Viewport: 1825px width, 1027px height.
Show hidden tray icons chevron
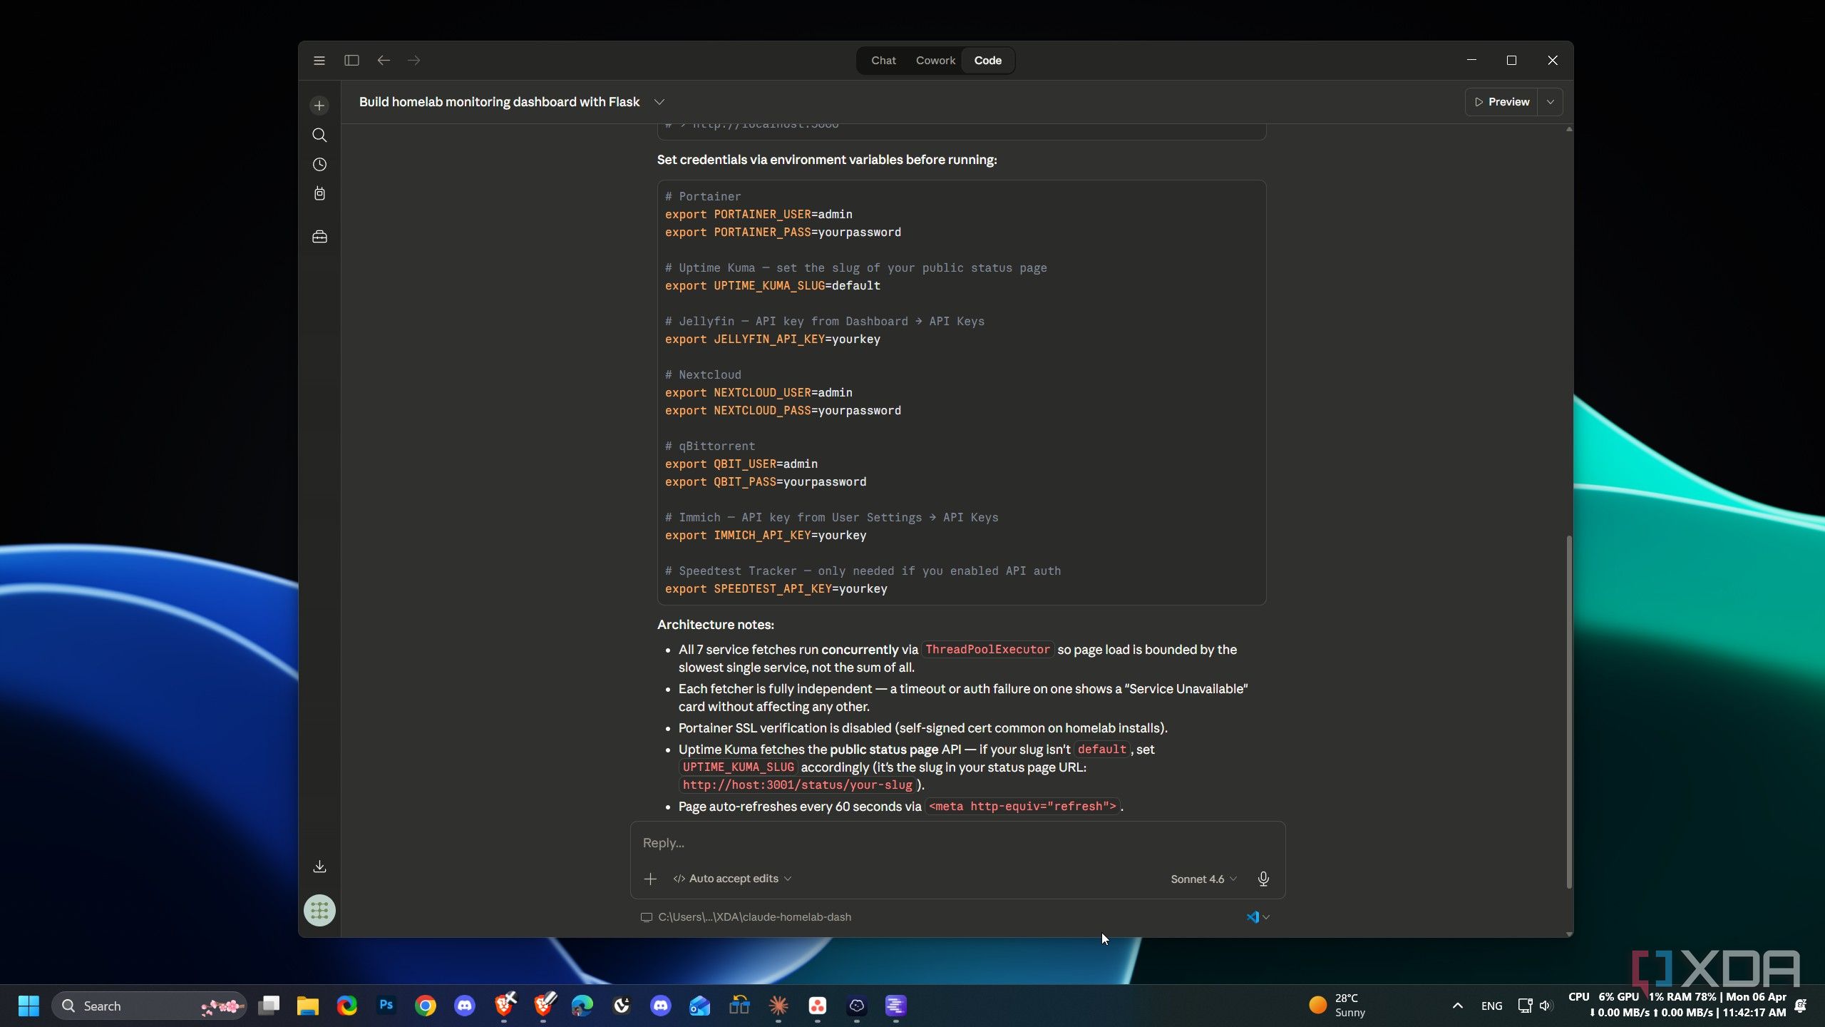point(1457,1006)
